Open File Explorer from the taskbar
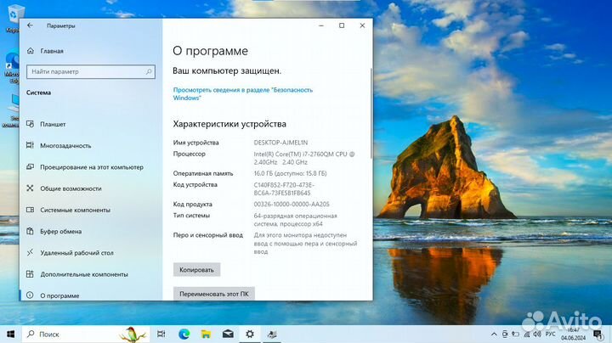The height and width of the screenshot is (343, 612). (206, 334)
